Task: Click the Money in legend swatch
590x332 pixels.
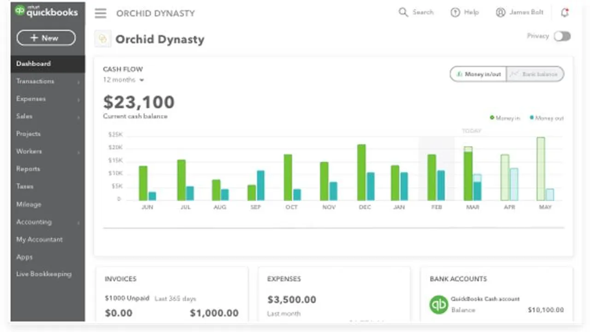Action: coord(492,118)
